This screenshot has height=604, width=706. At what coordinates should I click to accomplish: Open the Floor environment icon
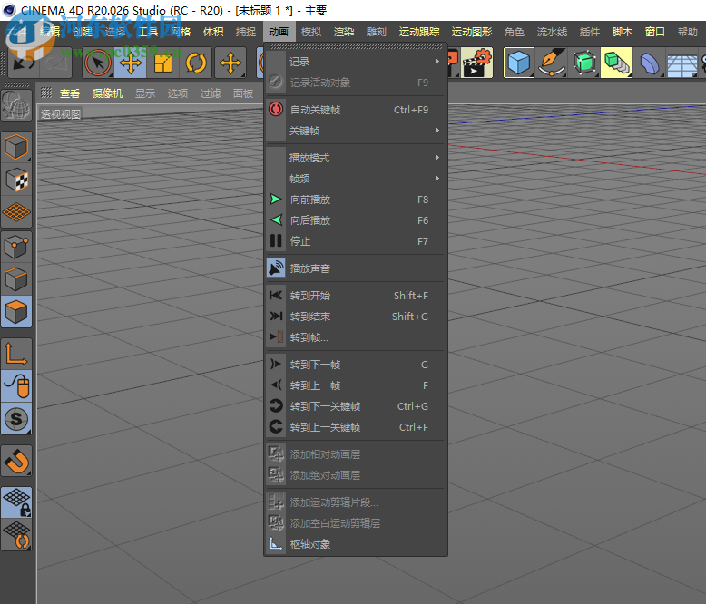(681, 63)
